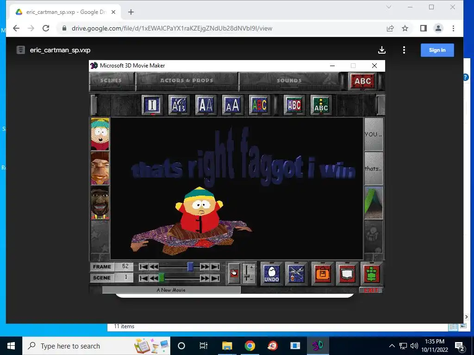Open the ACTORS & PROPS tab
Image resolution: width=474 pixels, height=355 pixels.
[187, 80]
